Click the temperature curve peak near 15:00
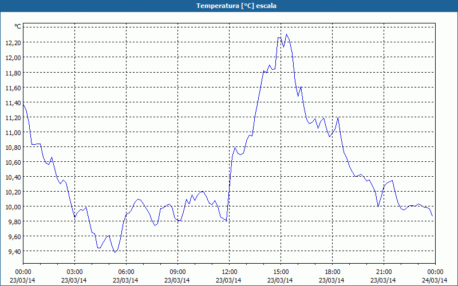The image size is (458, 286). pyautogui.click(x=287, y=34)
